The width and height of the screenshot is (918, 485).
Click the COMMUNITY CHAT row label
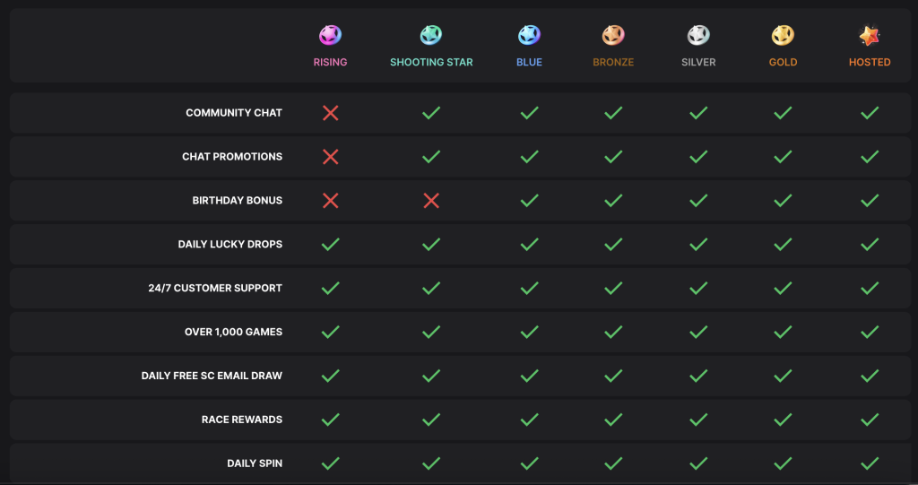coord(234,112)
